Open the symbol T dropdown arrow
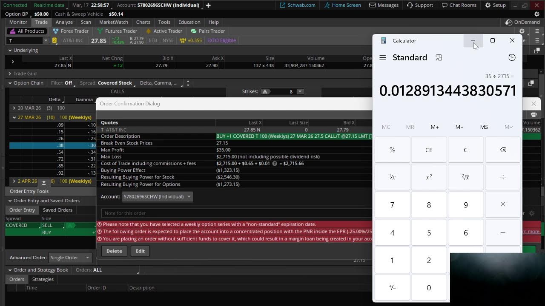545x306 pixels. [x=46, y=40]
